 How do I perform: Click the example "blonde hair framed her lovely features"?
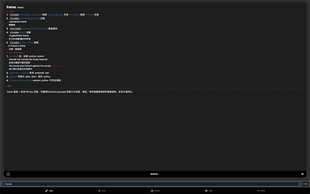tap(28, 59)
